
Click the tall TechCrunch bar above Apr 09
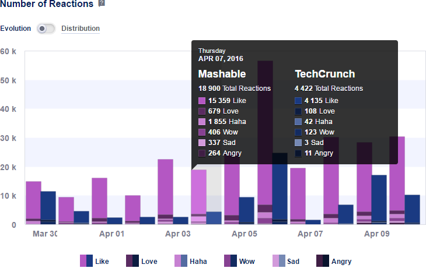(x=379, y=200)
